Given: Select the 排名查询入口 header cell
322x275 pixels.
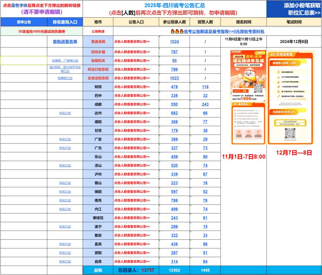Looking at the screenshot, I should (x=65, y=22).
